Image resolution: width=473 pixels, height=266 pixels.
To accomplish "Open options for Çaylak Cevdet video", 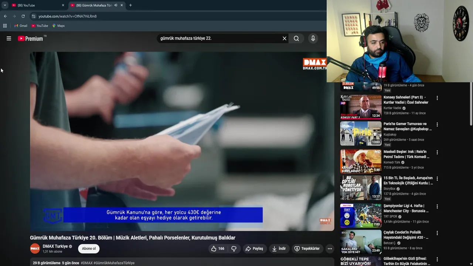I will (x=437, y=233).
